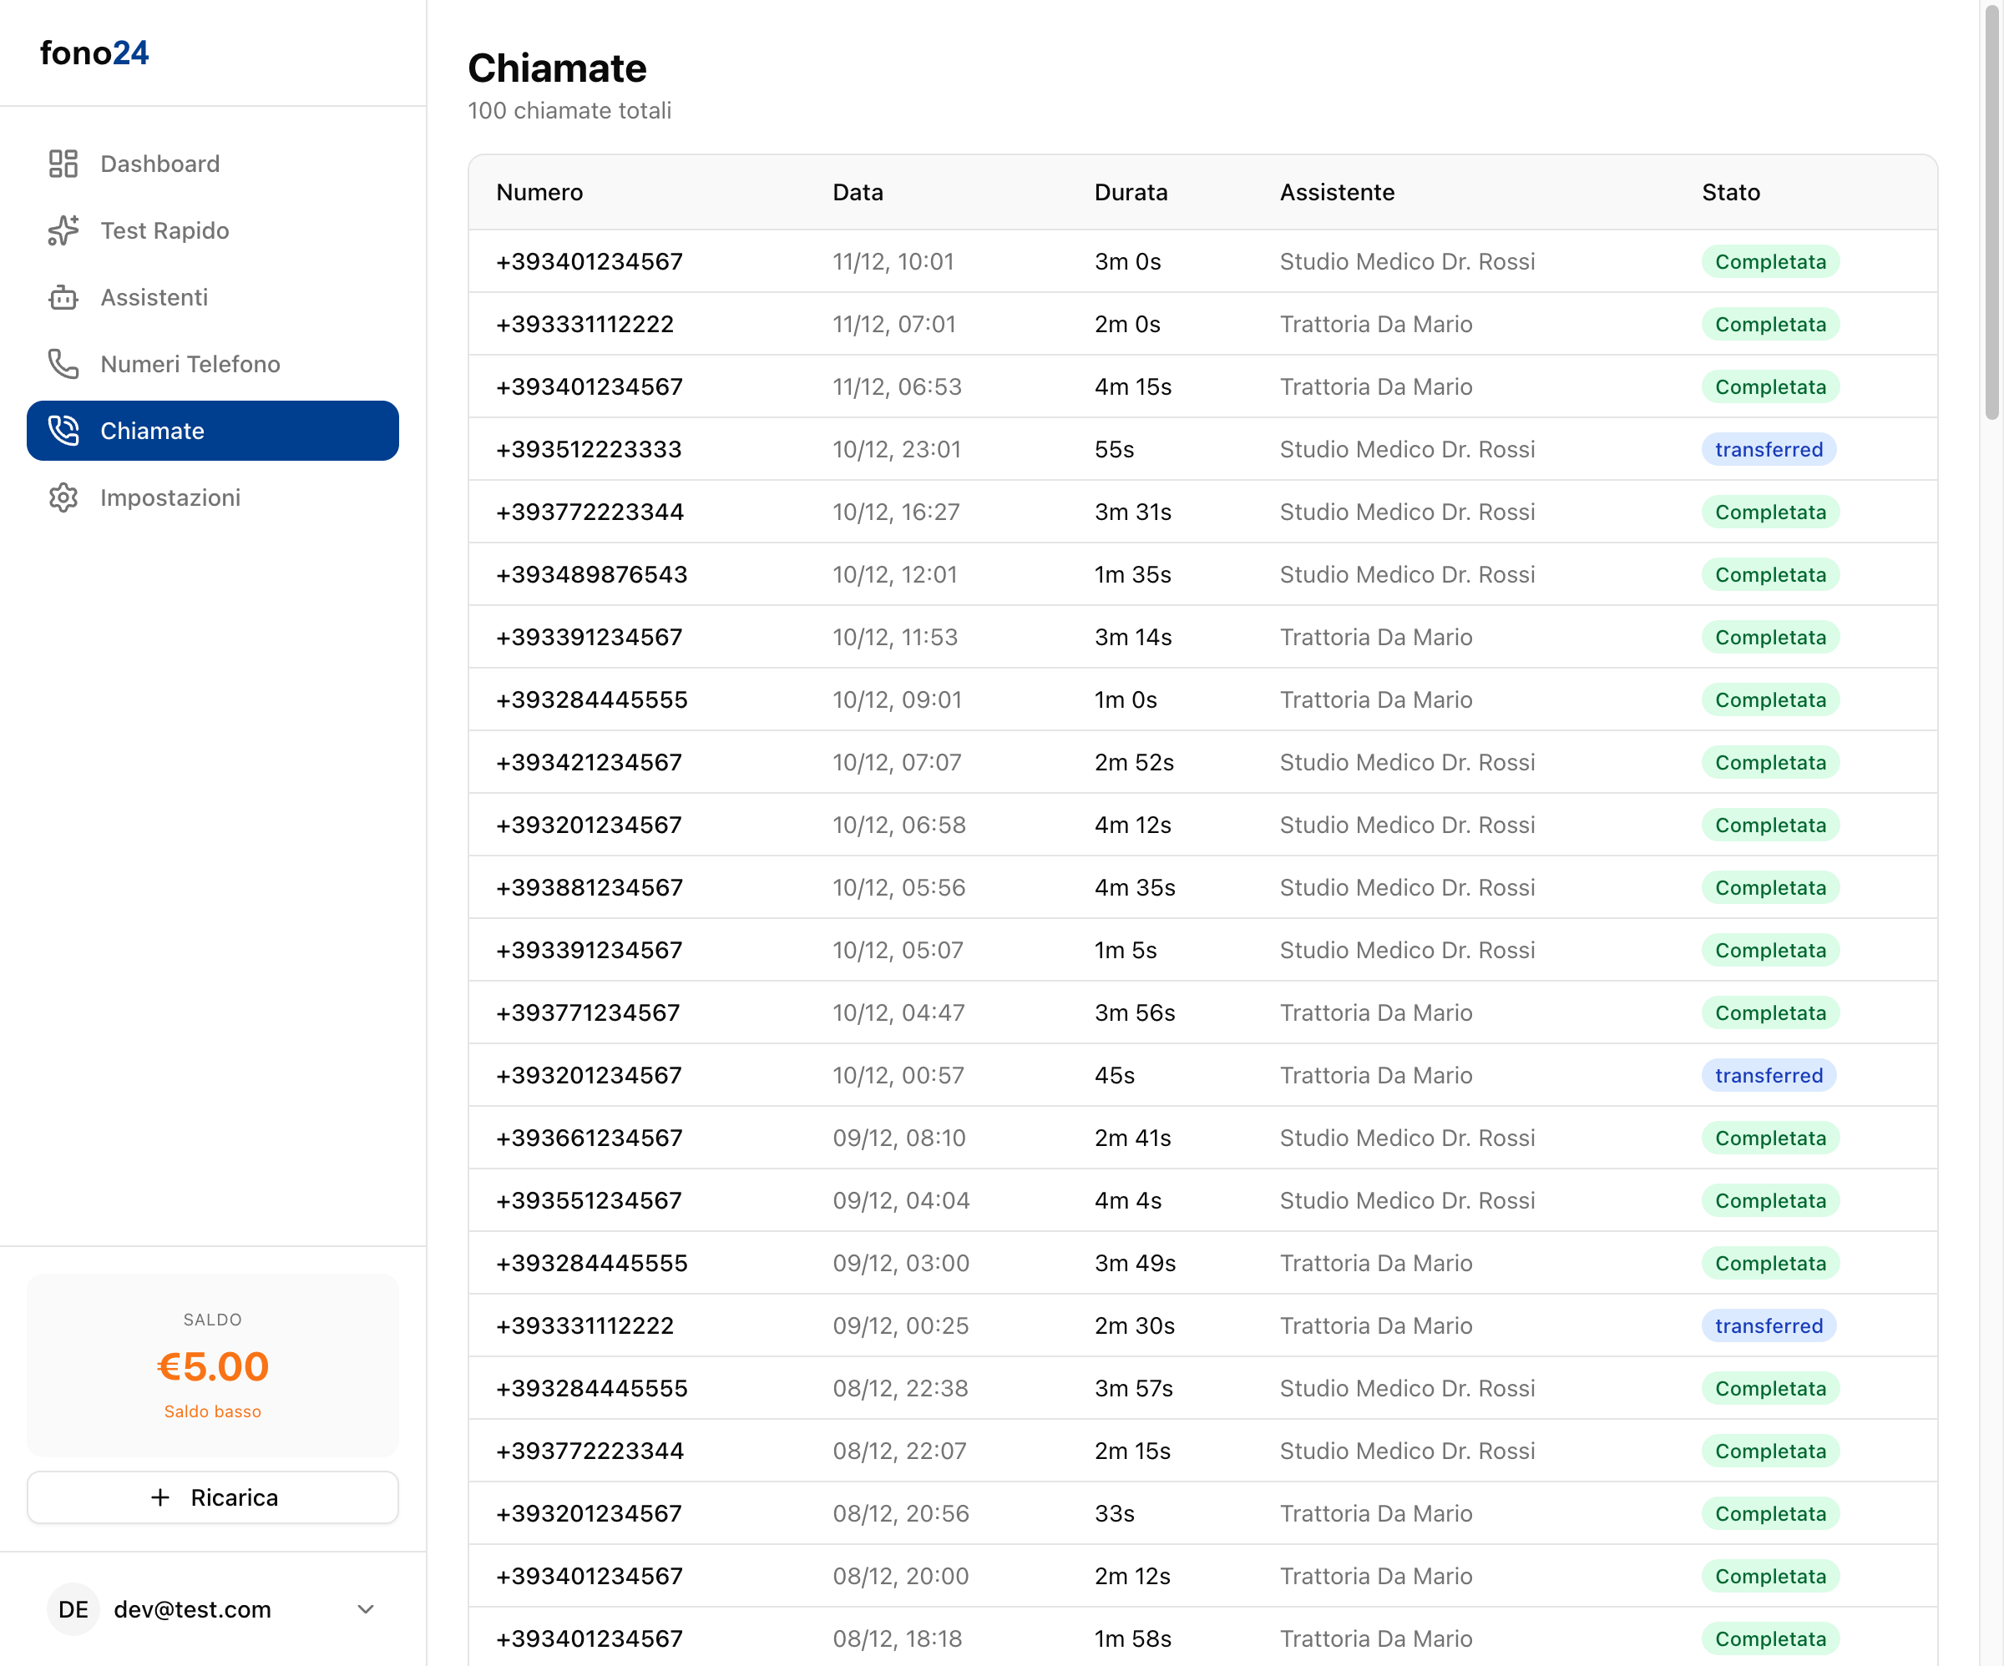Click transferred badge on 10/12, 23:01 call
Screen dimensions: 2004x1666
pyautogui.click(x=1769, y=449)
